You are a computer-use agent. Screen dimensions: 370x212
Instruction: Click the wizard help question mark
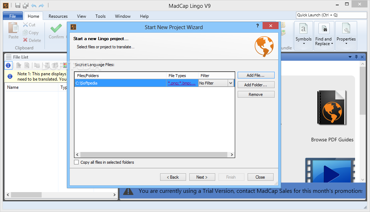point(258,26)
